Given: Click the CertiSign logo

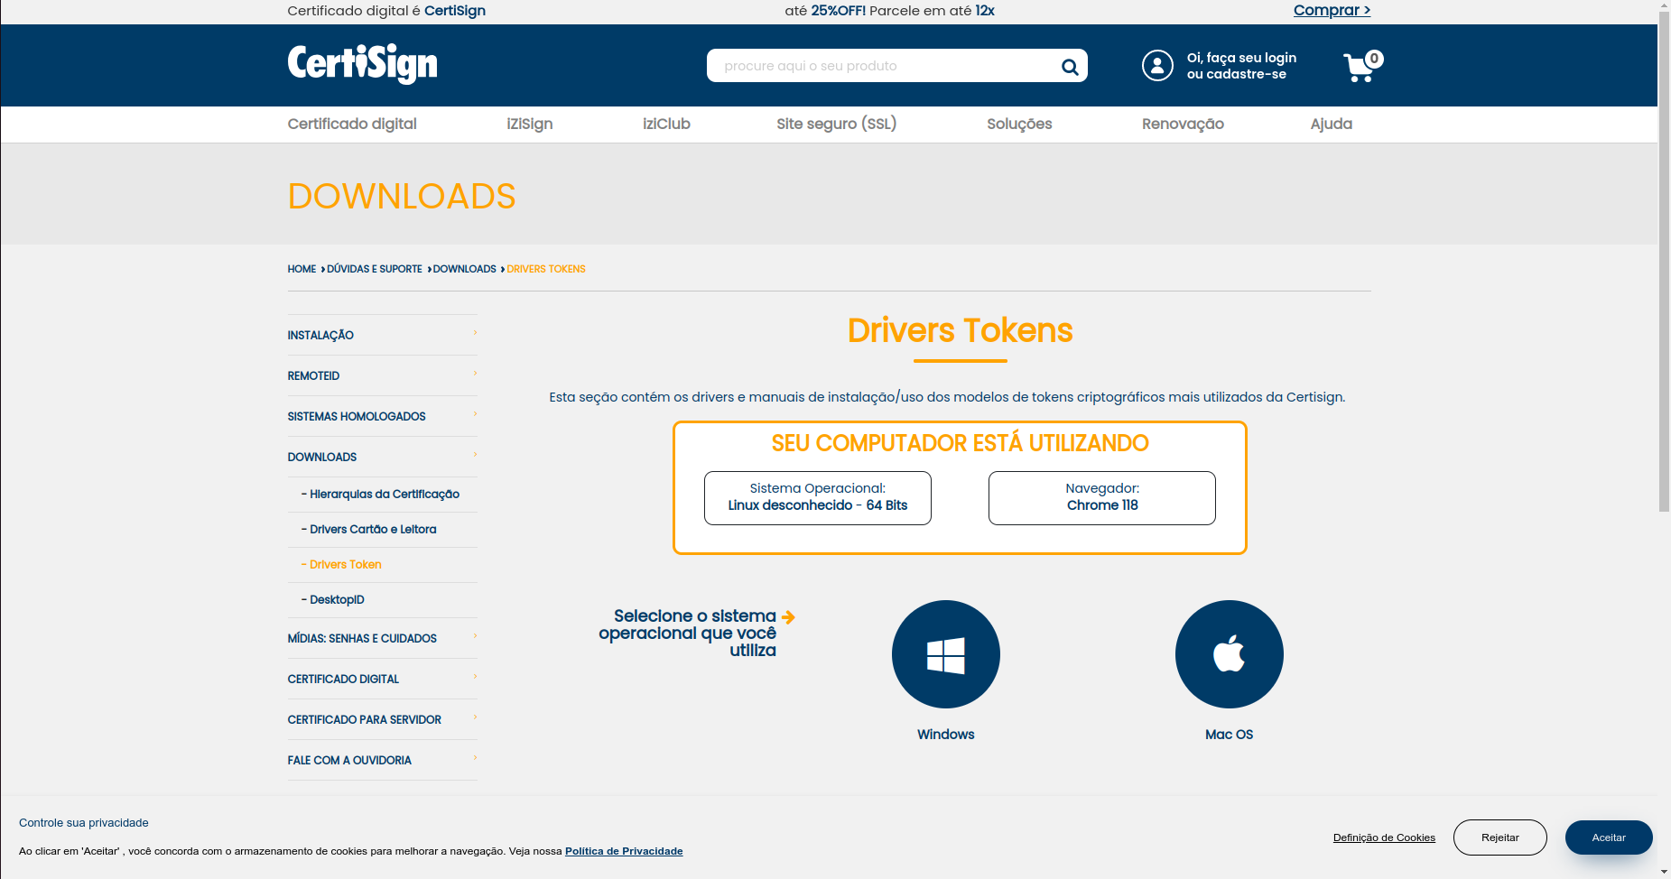Looking at the screenshot, I should pyautogui.click(x=362, y=64).
